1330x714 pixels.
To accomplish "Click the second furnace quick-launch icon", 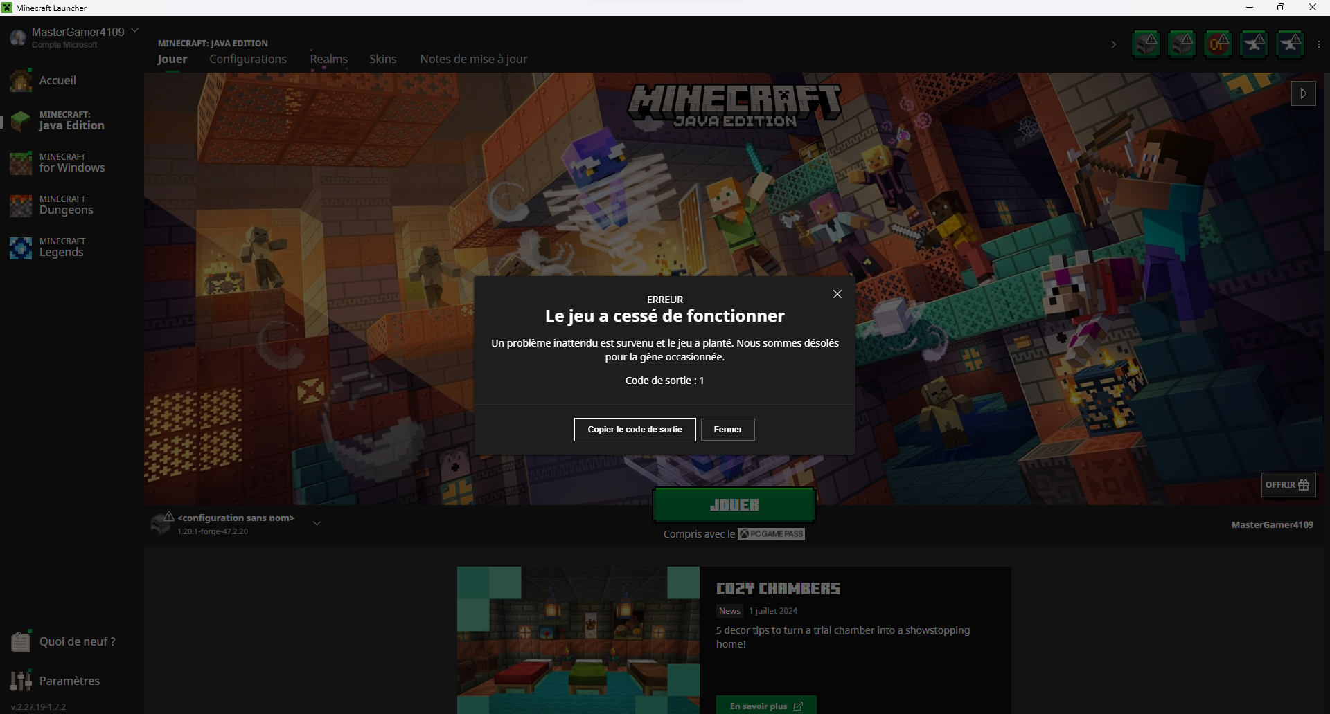I will click(x=1182, y=44).
